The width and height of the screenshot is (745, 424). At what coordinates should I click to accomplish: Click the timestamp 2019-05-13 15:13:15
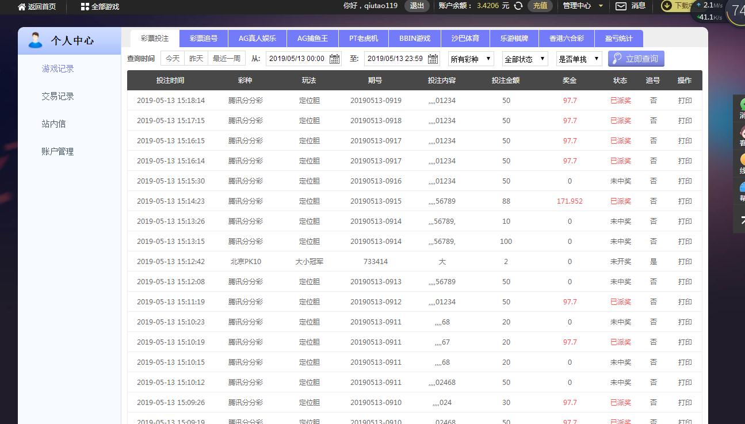pyautogui.click(x=171, y=242)
